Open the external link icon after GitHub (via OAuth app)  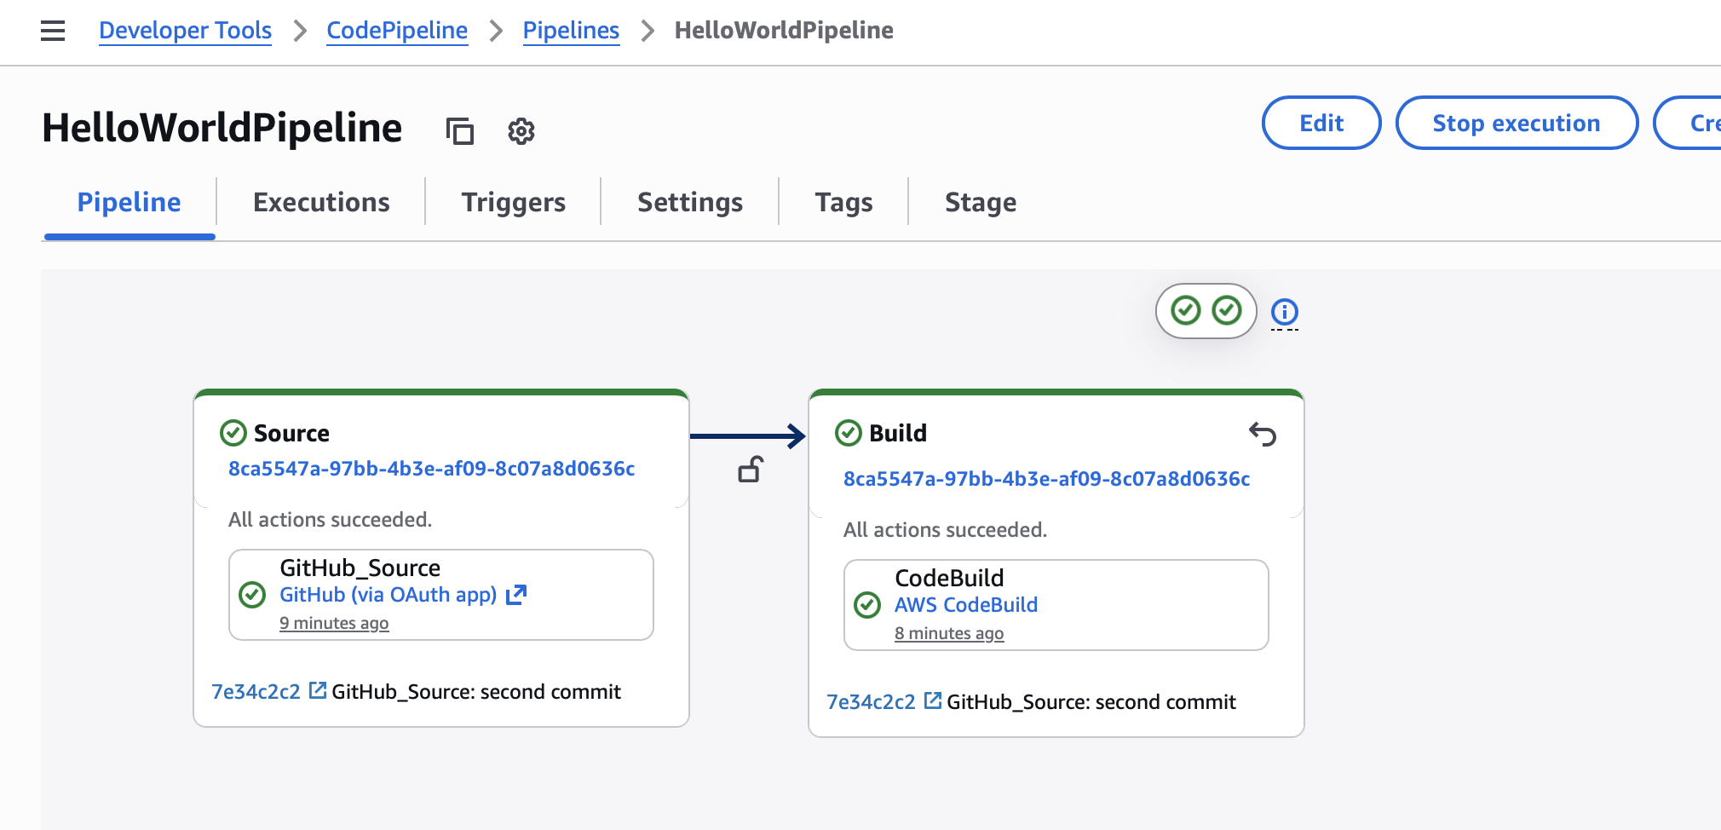516,595
